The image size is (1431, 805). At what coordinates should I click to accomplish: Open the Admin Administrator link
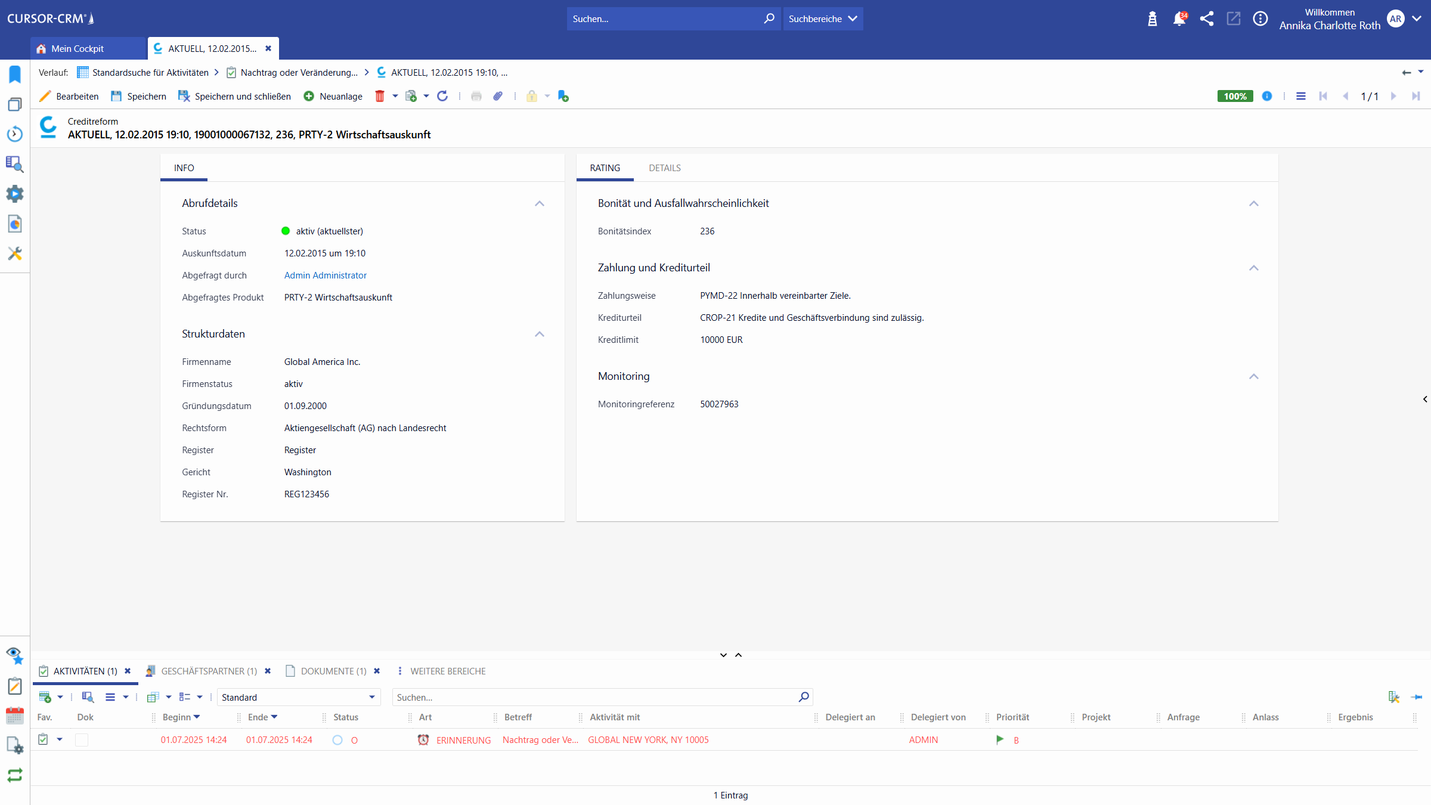coord(326,275)
